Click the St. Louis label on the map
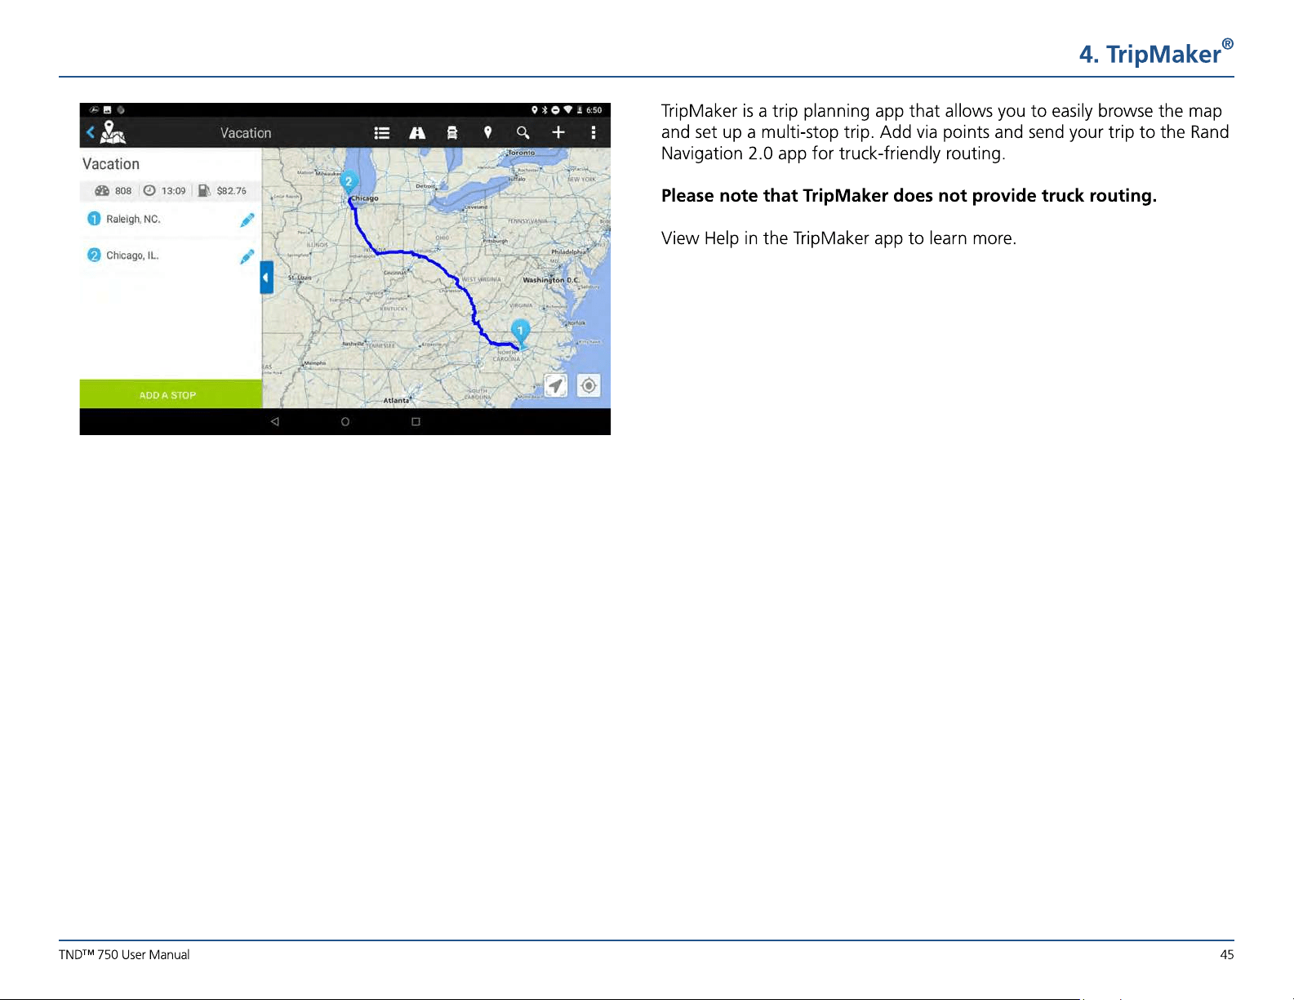 click(300, 278)
